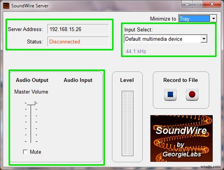The image size is (224, 170).
Task: Click the Mute label text
Action: tap(36, 152)
